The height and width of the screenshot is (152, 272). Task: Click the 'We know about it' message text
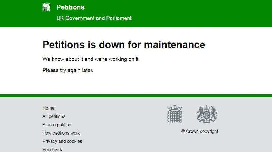(91, 59)
